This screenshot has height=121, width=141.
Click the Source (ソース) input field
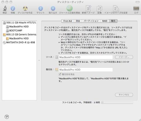85,57
